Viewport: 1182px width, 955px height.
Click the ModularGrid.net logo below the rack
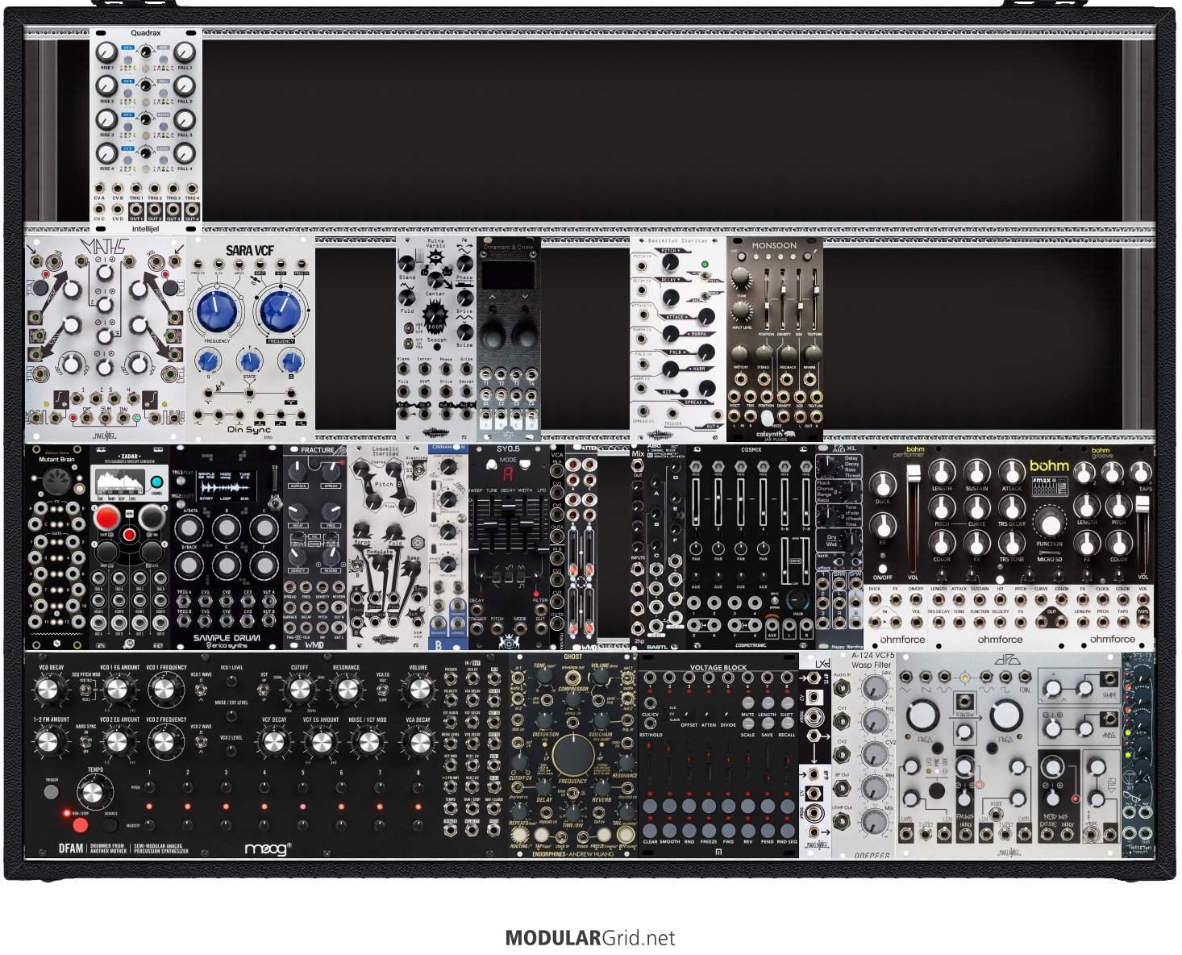pyautogui.click(x=590, y=938)
